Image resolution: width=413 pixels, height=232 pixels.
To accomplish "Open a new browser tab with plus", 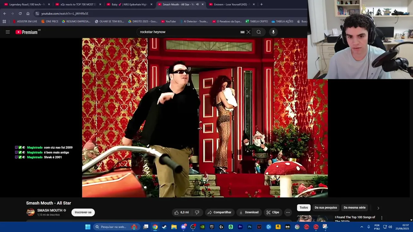I will coord(261,5).
